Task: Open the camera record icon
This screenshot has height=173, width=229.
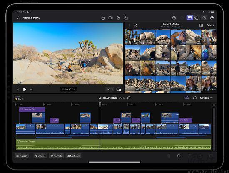Action: tap(111, 18)
